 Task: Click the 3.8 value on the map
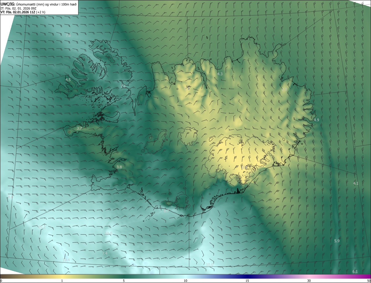[x=119, y=167]
